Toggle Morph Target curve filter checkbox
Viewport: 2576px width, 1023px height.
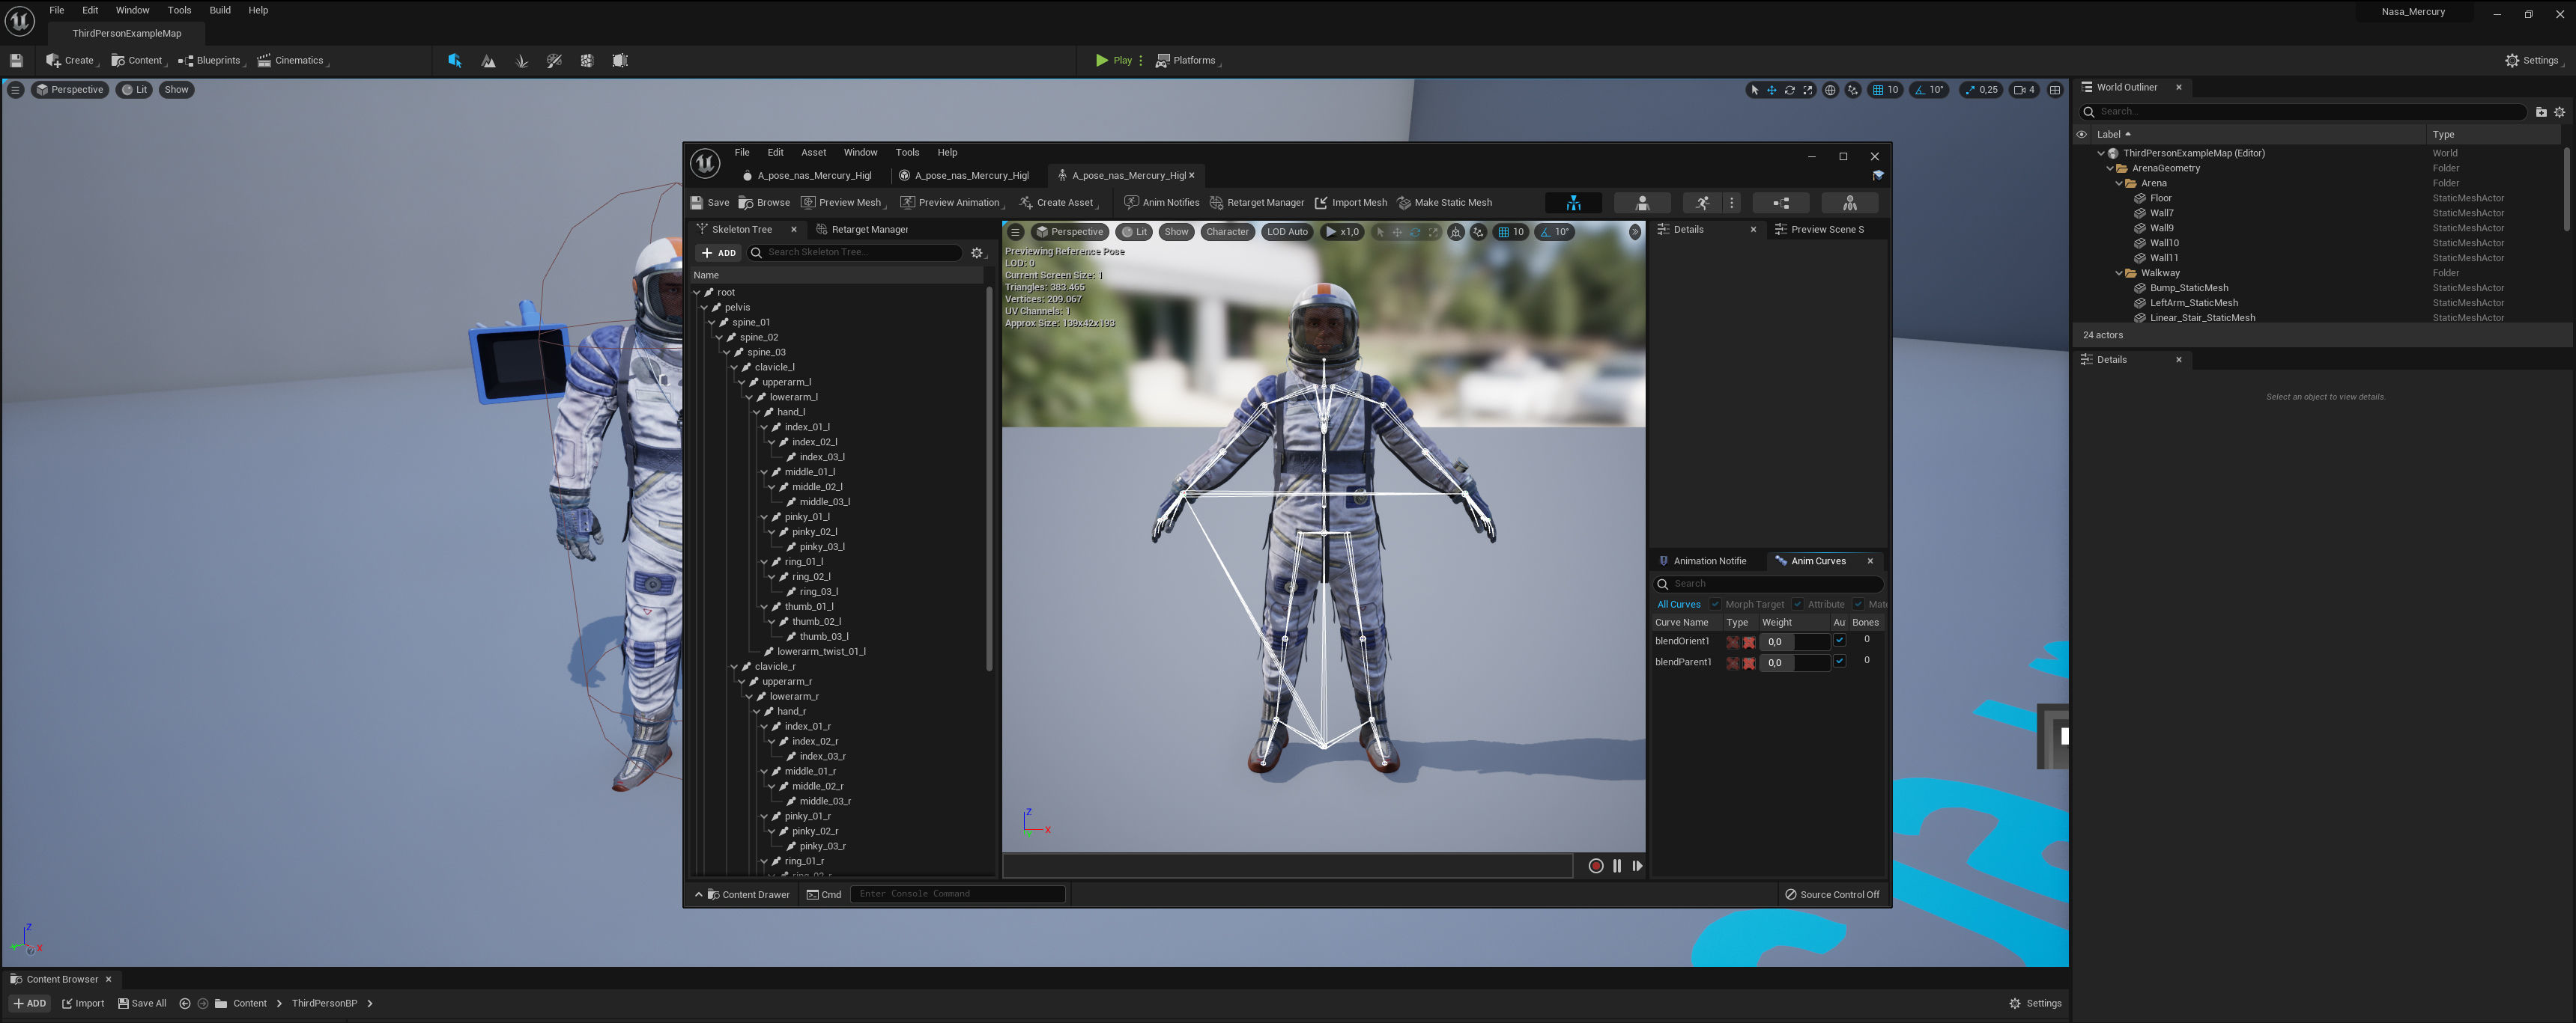[1715, 605]
